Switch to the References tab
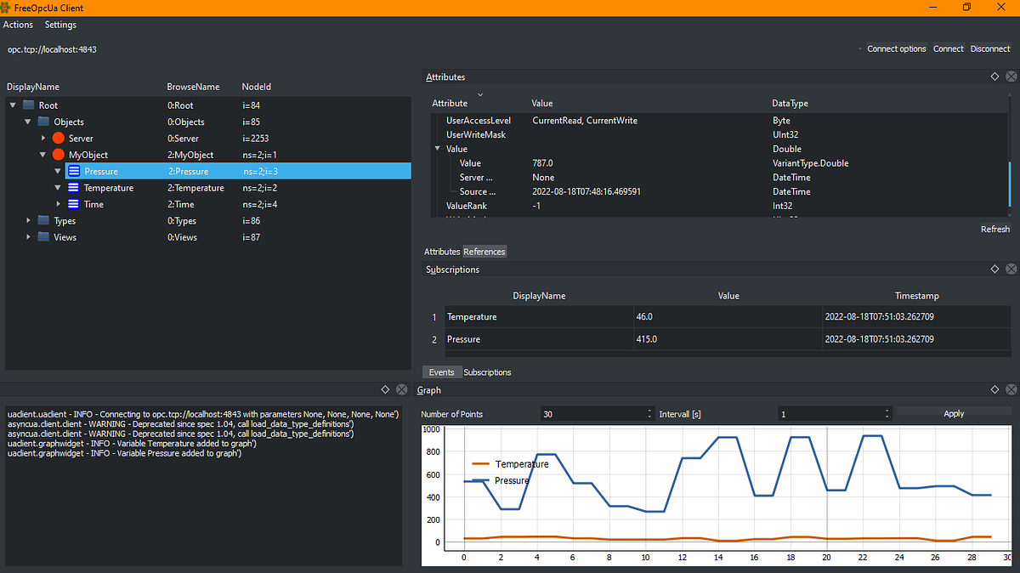Viewport: 1020px width, 573px height. (x=484, y=252)
